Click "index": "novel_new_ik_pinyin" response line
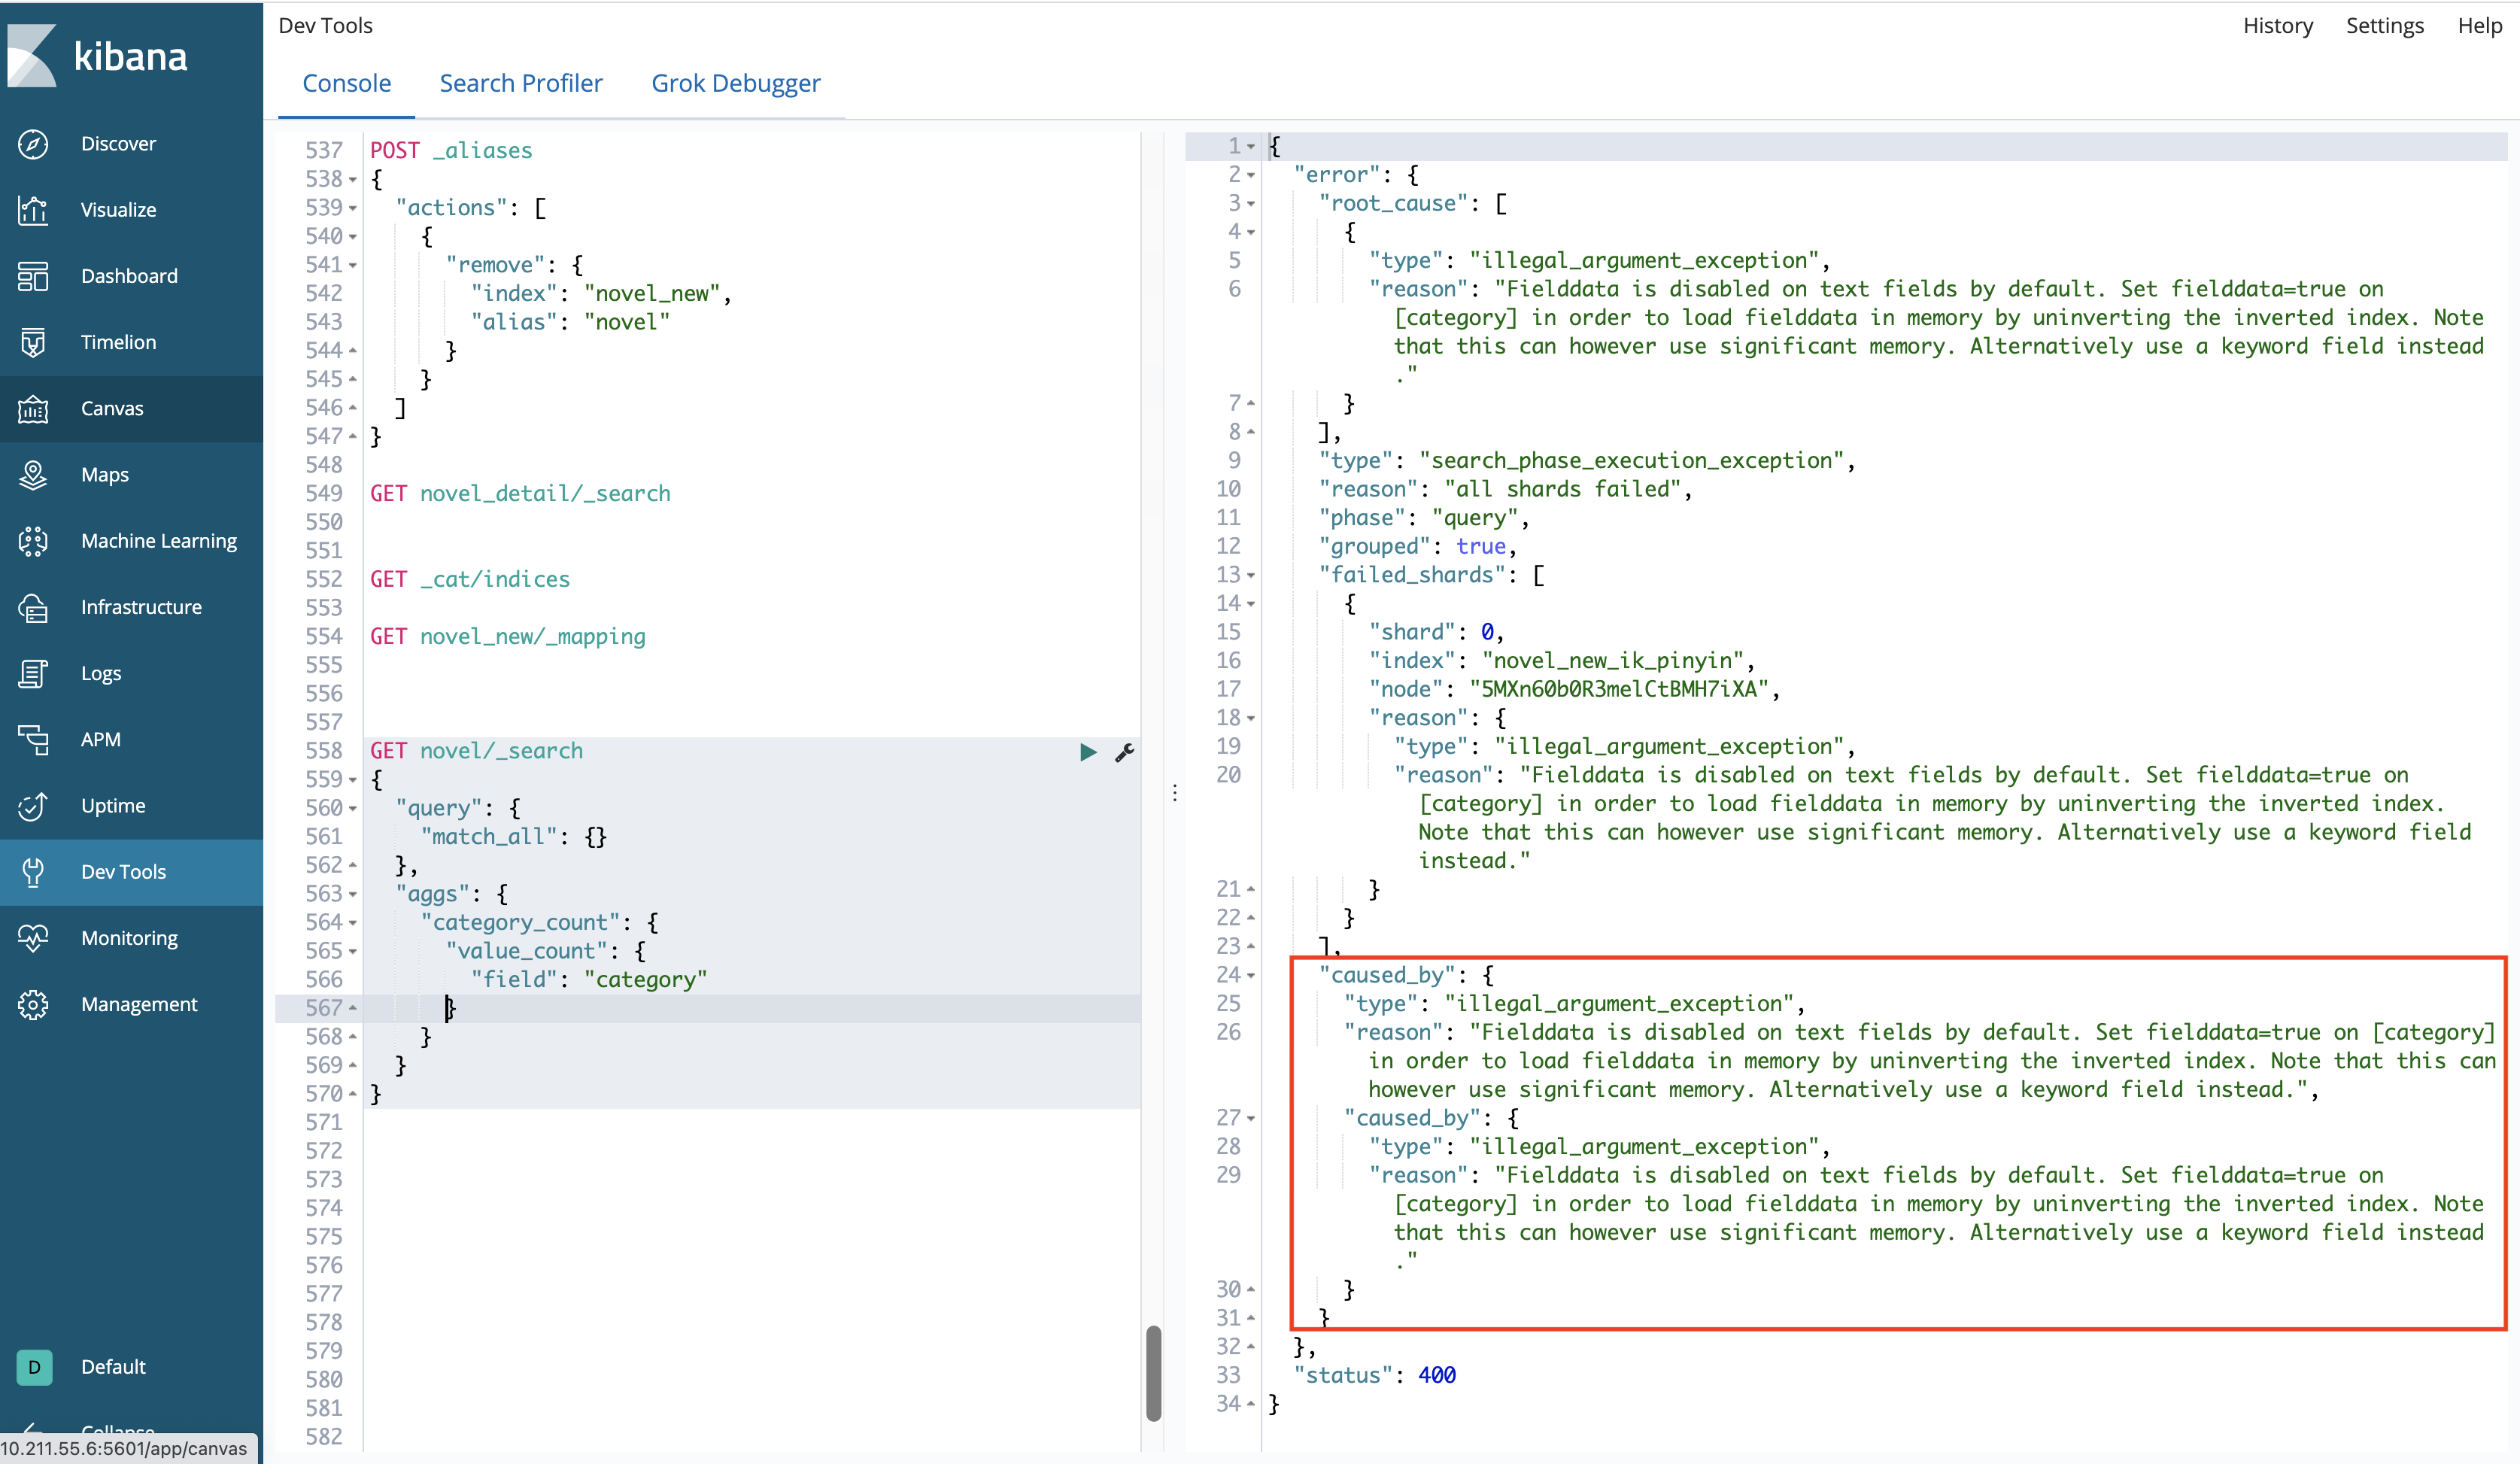Viewport: 2520px width, 1464px height. pyautogui.click(x=1561, y=661)
